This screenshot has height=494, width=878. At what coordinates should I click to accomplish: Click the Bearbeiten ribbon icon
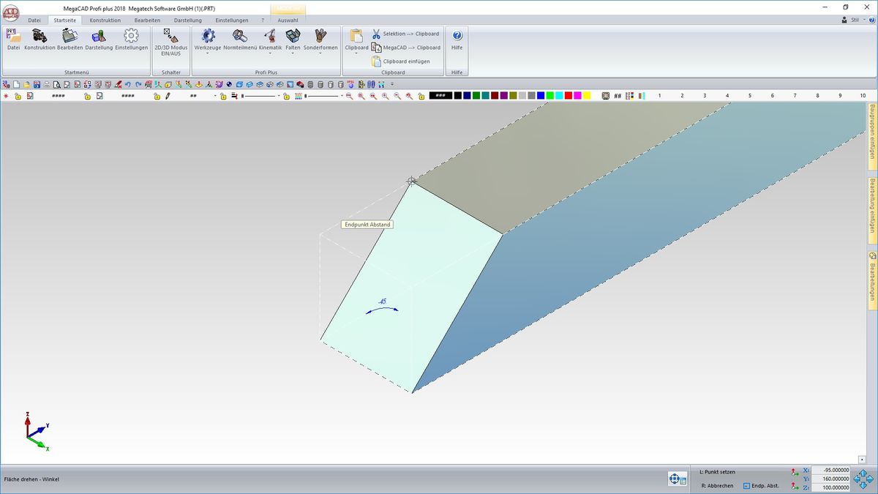(x=70, y=39)
